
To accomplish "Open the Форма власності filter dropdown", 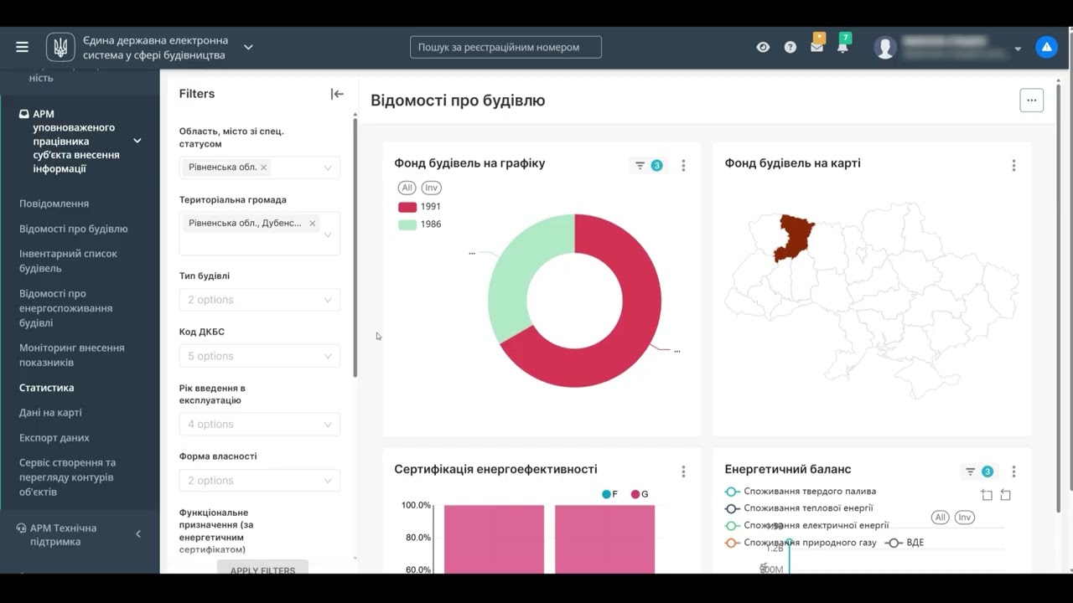I will (x=260, y=481).
